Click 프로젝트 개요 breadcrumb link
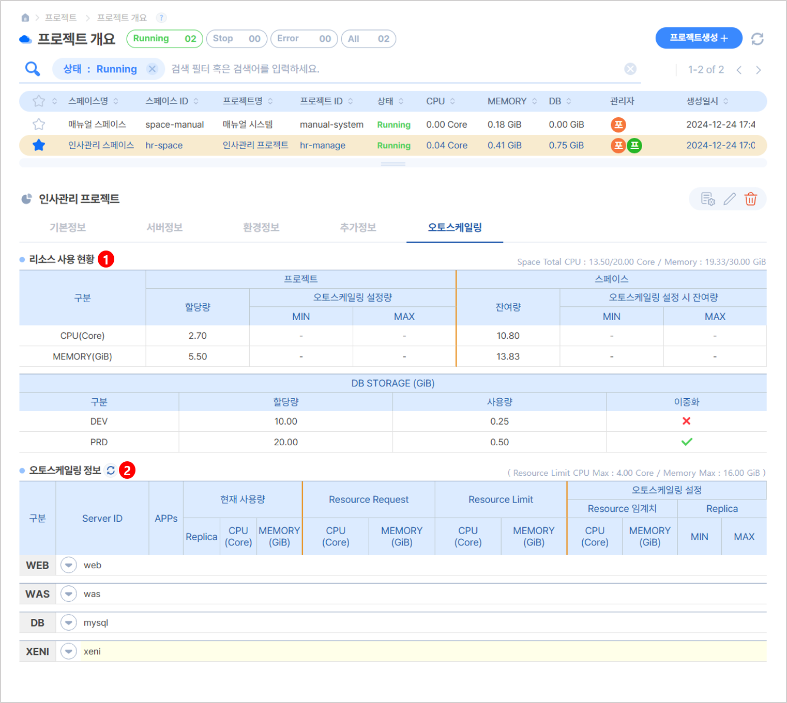Image resolution: width=787 pixels, height=703 pixels. (x=122, y=18)
